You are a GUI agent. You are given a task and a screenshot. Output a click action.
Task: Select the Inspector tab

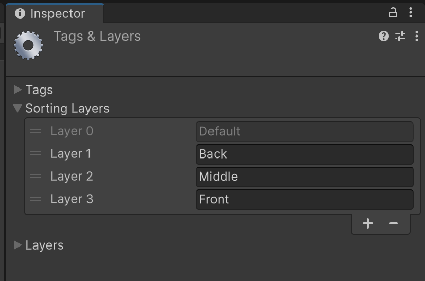[55, 13]
